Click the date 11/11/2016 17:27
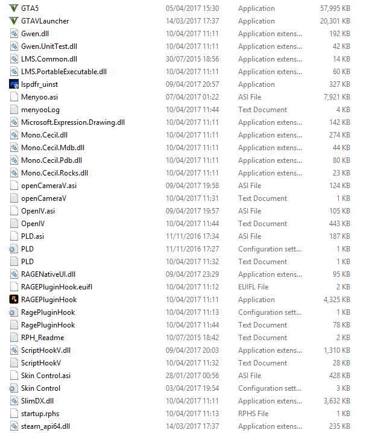Screen dimensions: 369x433 tap(192, 249)
